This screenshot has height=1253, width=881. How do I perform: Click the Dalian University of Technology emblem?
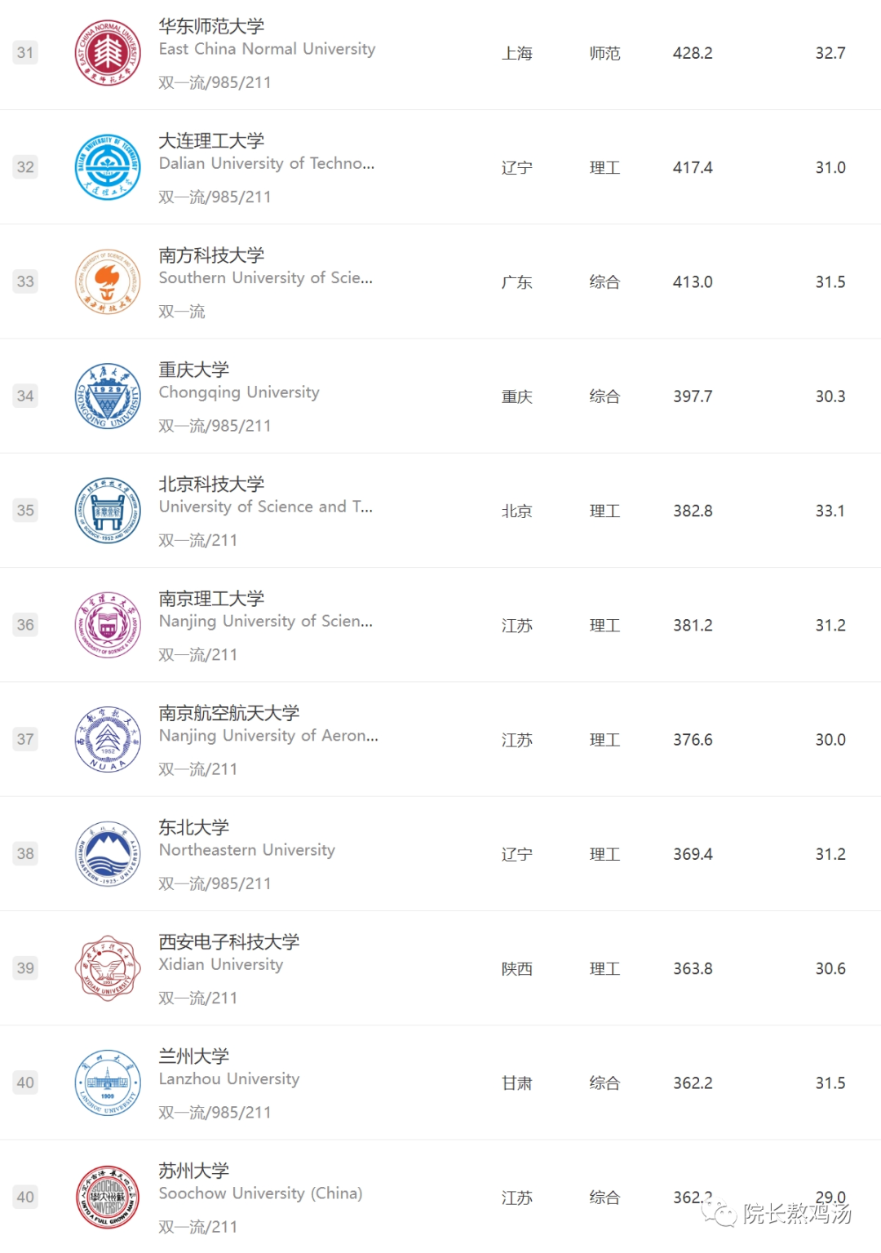point(108,167)
